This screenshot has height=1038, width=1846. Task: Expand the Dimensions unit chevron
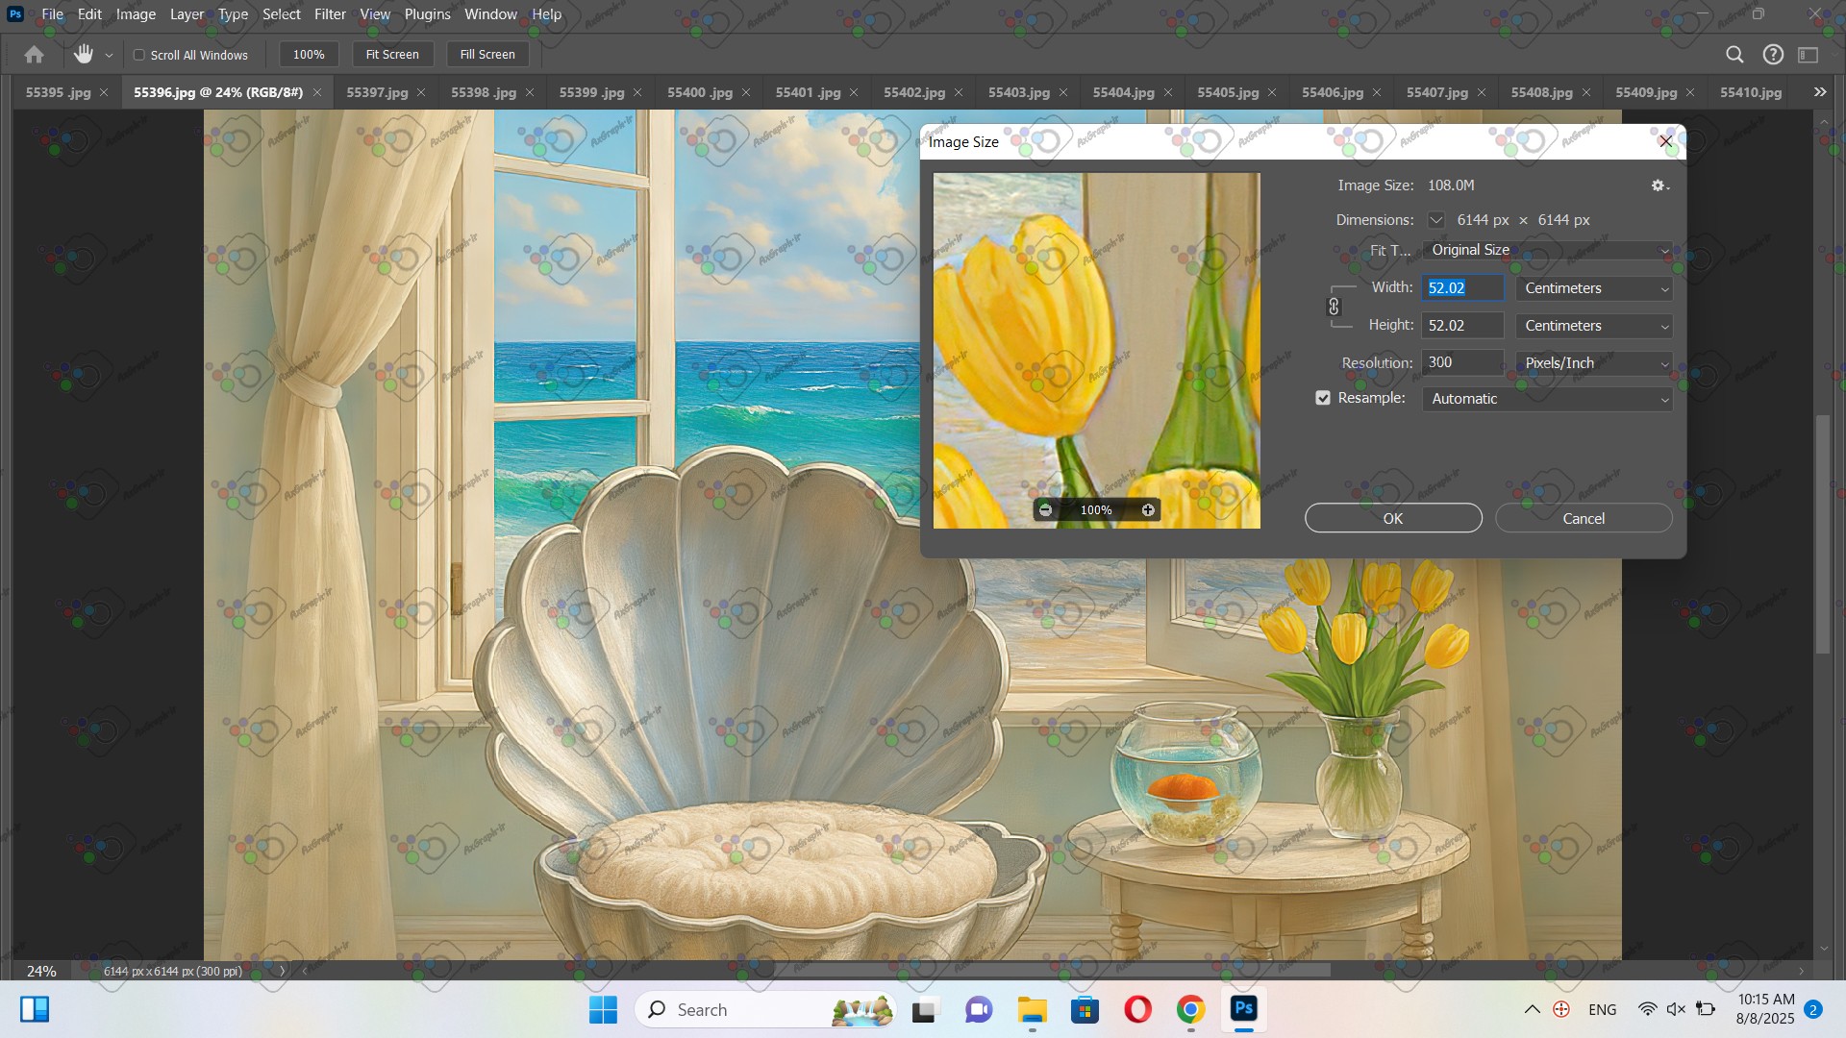pos(1435,220)
